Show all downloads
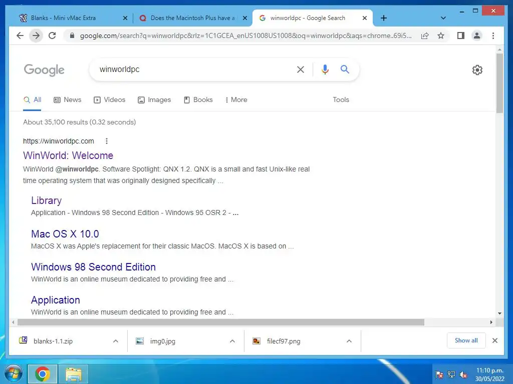The height and width of the screenshot is (384, 513). 466,340
